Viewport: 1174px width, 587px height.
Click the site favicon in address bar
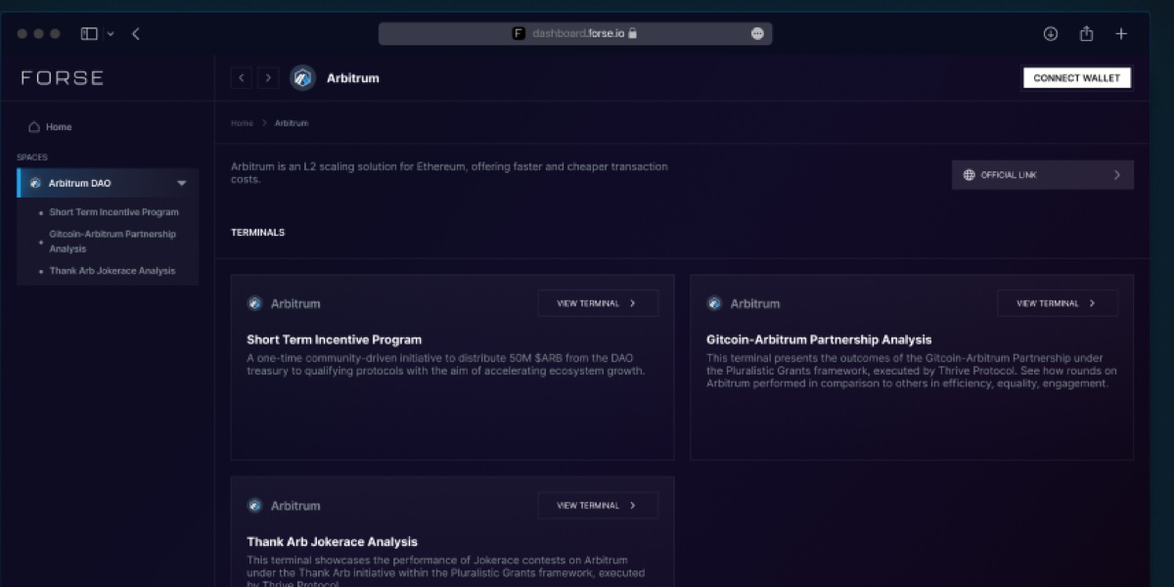click(519, 33)
